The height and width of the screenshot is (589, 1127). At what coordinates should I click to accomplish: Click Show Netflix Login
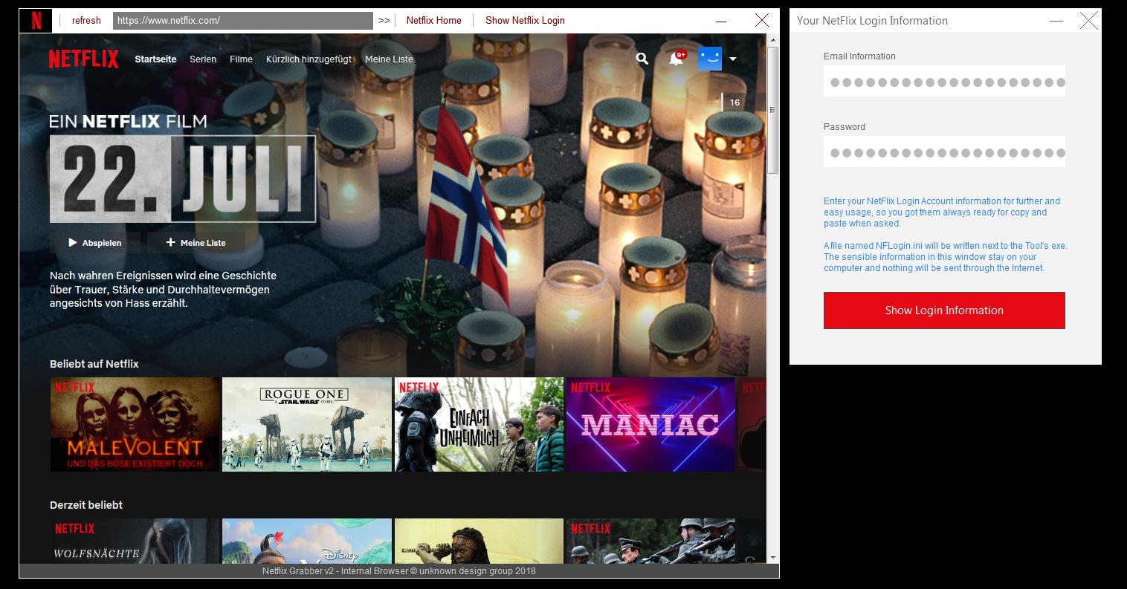[525, 21]
